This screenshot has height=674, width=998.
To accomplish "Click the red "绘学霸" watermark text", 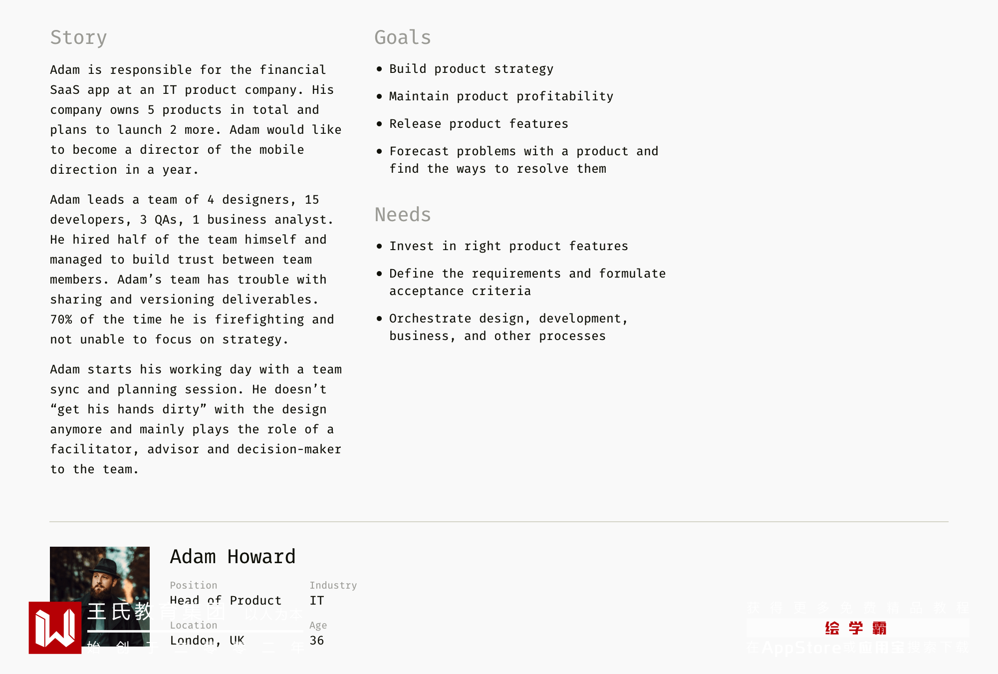I will pos(856,628).
